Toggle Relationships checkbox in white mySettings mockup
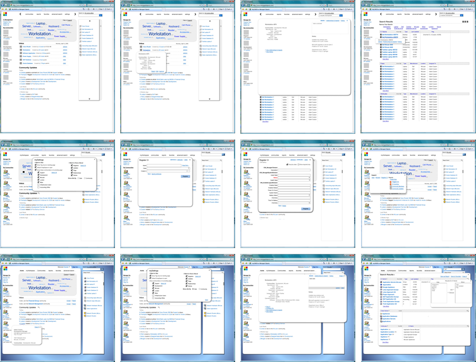This screenshot has width=476, height=362. click(72, 173)
